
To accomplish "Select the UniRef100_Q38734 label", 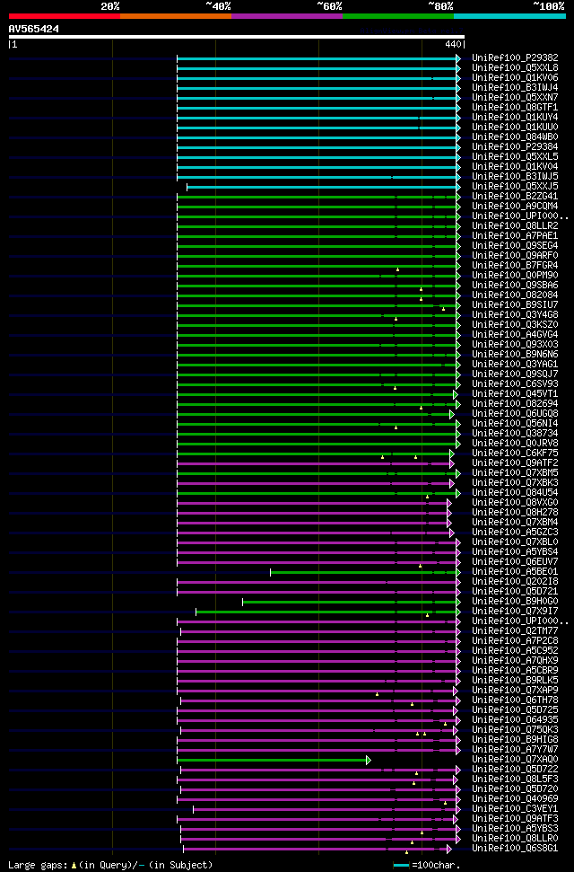I will 515,433.
